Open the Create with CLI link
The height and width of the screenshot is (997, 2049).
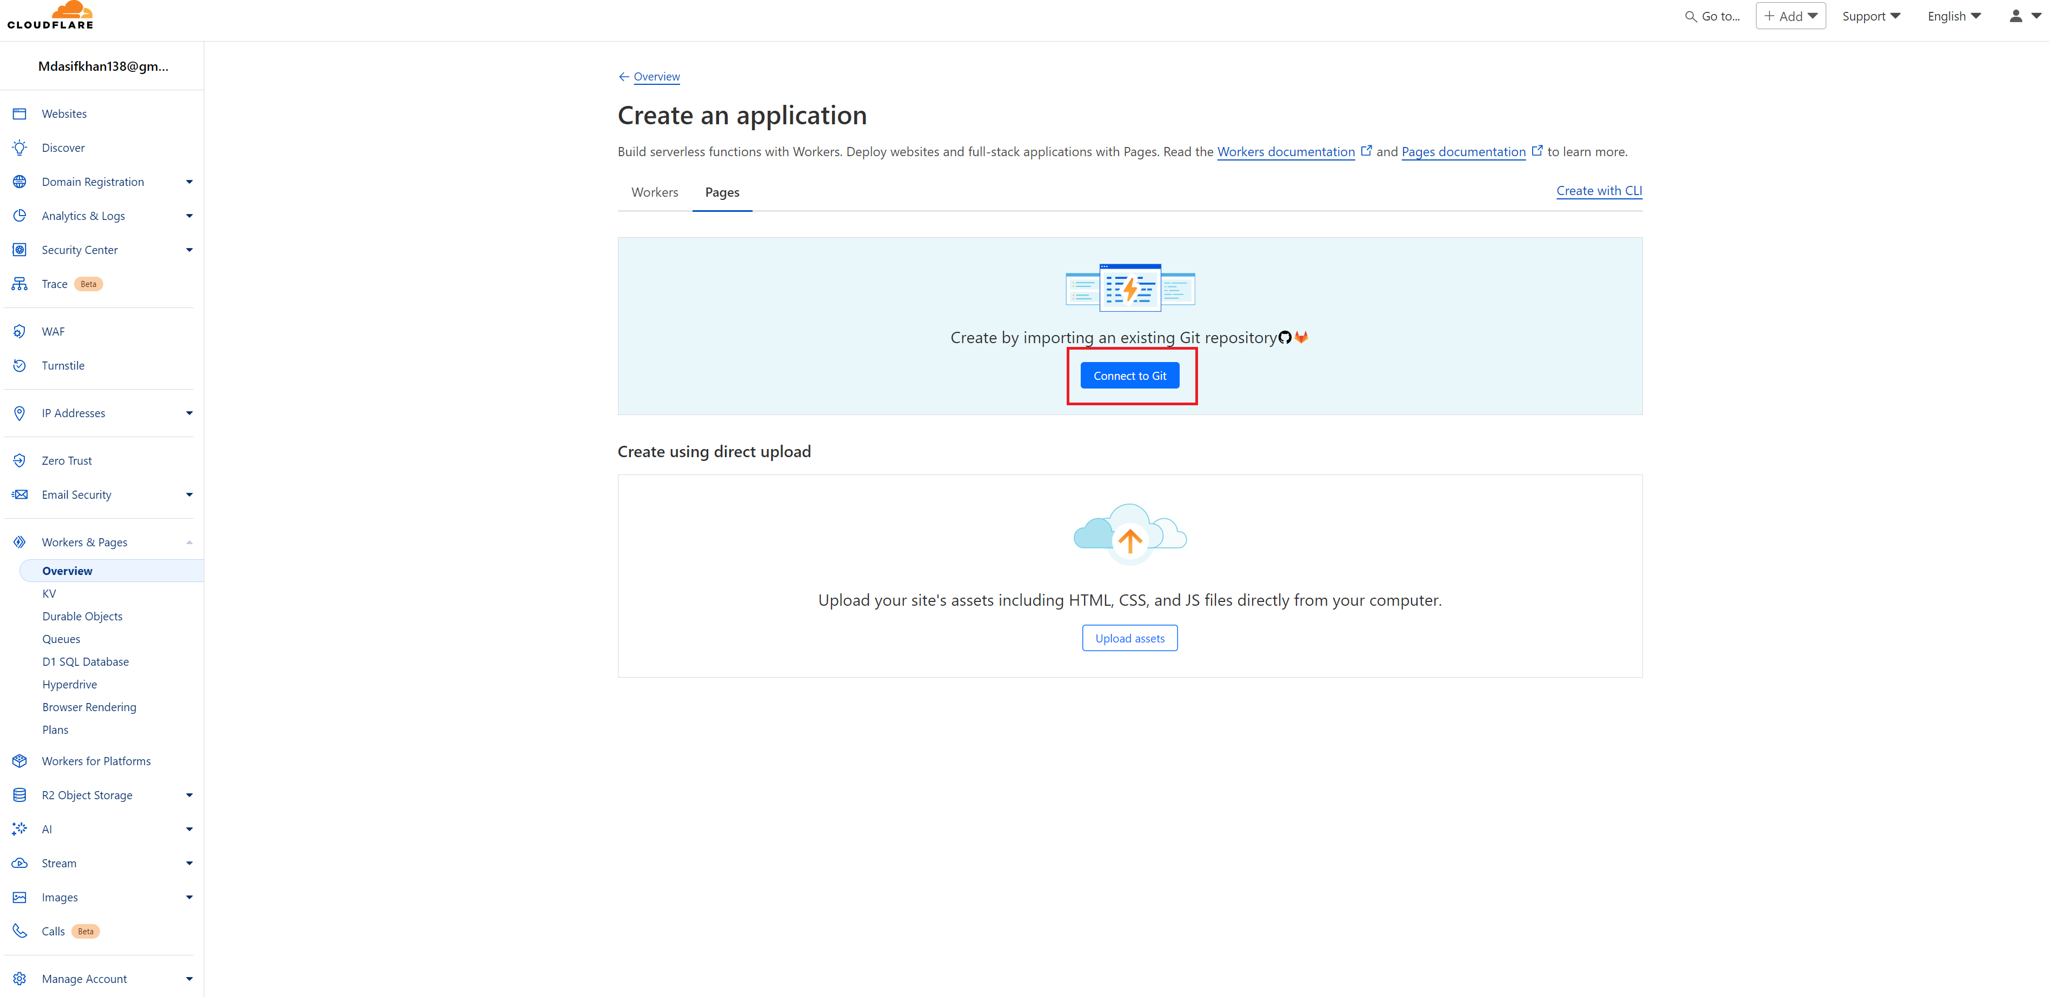point(1599,191)
